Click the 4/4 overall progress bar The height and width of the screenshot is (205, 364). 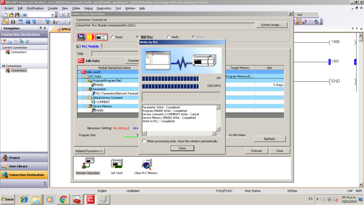pyautogui.click(x=170, y=79)
